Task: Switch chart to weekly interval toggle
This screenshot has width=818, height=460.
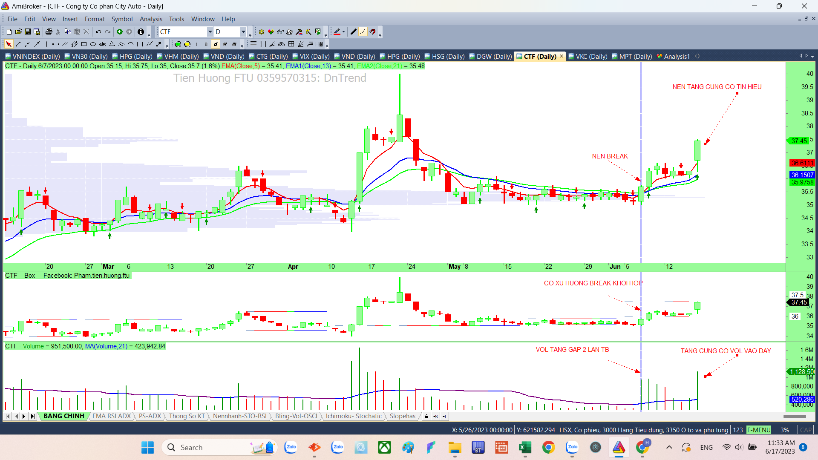Action: coord(225,44)
